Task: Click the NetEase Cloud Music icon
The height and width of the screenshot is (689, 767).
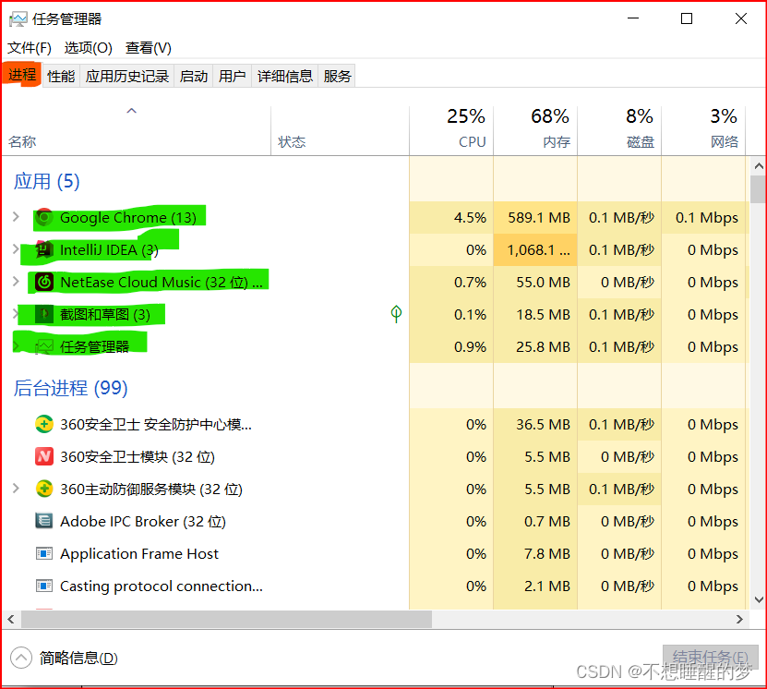Action: (44, 282)
